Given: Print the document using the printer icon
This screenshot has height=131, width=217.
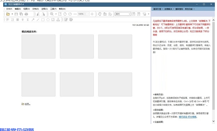Looking at the screenshot, I should coord(26,14).
